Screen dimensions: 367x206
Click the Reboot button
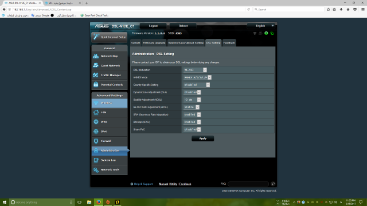click(x=183, y=26)
